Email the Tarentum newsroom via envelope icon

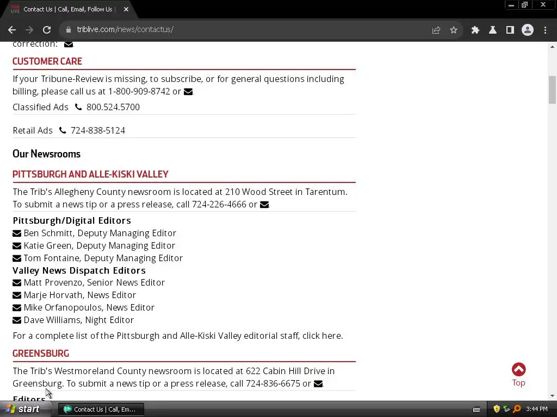(x=264, y=205)
